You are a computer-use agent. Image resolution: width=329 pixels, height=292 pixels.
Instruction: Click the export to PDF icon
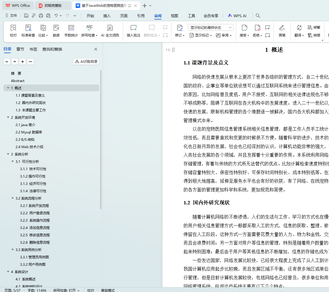coord(34,16)
